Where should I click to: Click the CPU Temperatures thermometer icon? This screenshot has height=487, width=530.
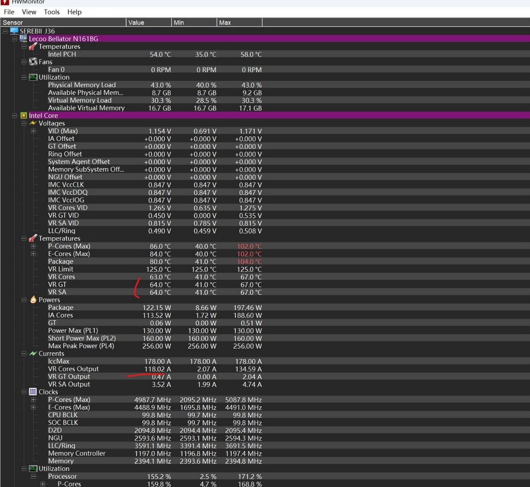click(x=33, y=238)
